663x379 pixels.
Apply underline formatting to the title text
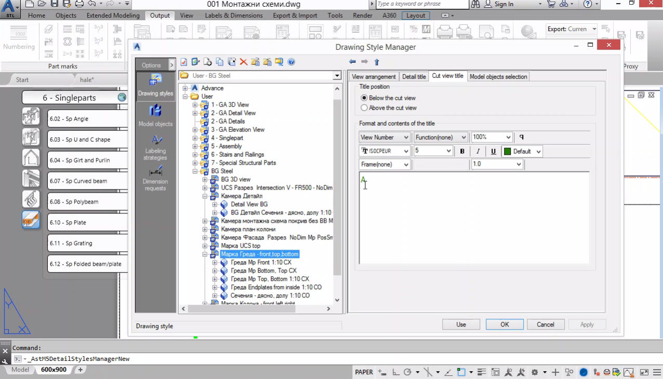[x=494, y=151]
